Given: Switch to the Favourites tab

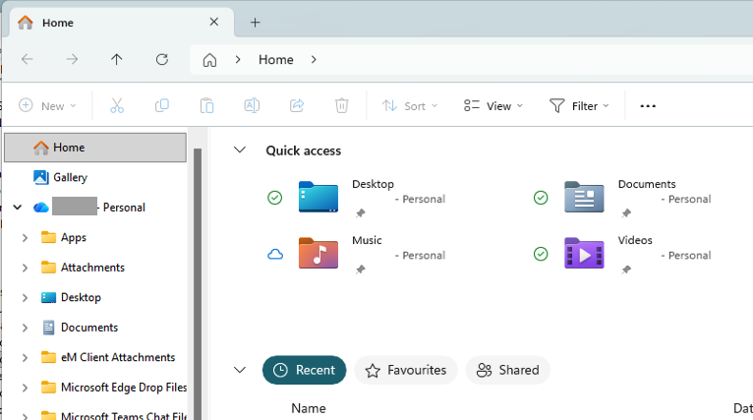Looking at the screenshot, I should [x=406, y=370].
